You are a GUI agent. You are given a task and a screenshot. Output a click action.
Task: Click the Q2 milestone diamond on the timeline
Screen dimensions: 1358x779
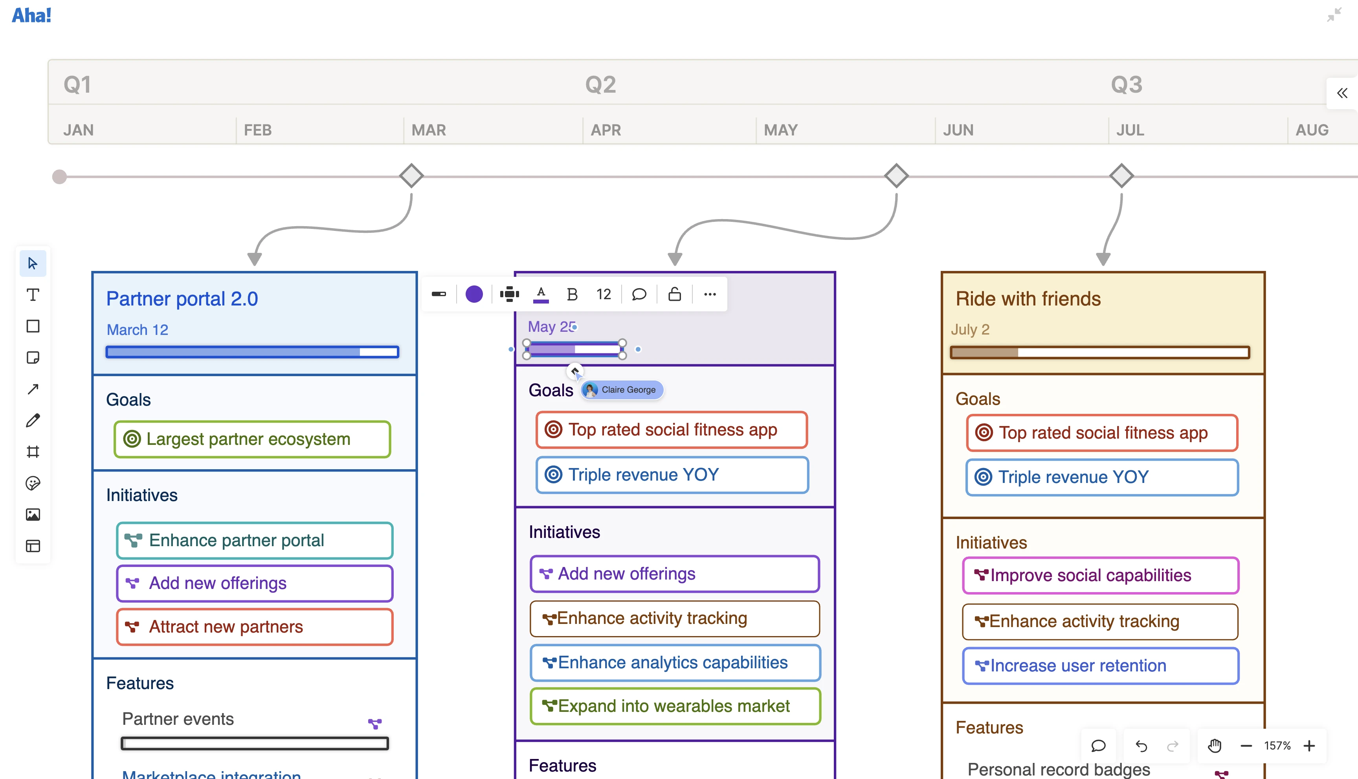click(x=897, y=176)
